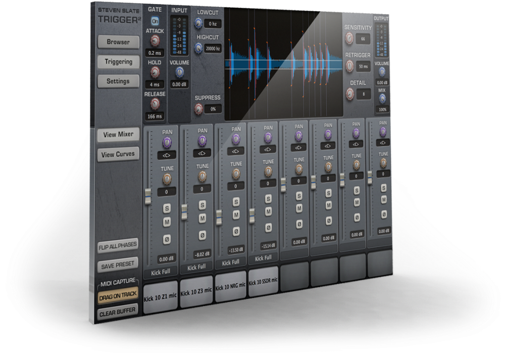Click the Pan knob on Kick 10 Z3 mic channel

202,141
